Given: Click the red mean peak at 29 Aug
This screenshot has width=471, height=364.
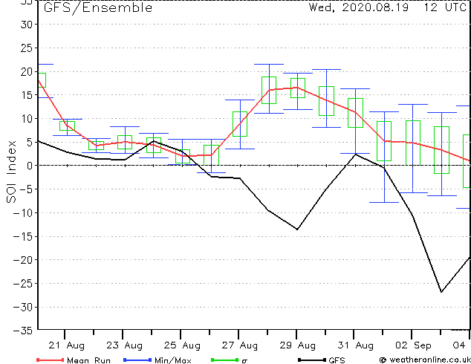Looking at the screenshot, I should (297, 88).
